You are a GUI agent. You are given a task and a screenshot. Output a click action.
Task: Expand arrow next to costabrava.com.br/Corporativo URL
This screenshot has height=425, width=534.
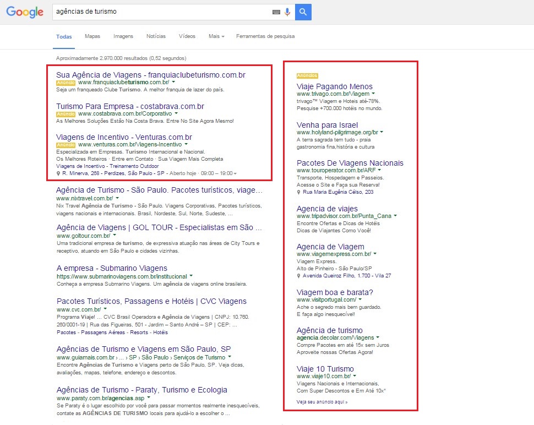point(176,113)
